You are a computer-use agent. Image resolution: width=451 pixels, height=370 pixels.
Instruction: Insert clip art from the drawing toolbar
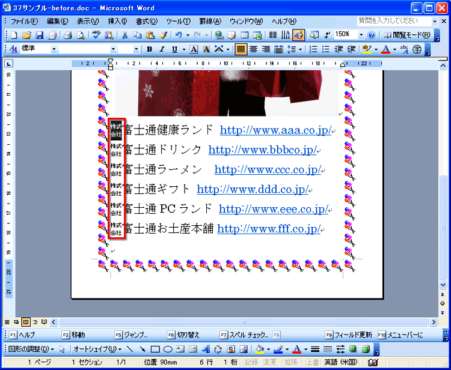tap(231, 350)
